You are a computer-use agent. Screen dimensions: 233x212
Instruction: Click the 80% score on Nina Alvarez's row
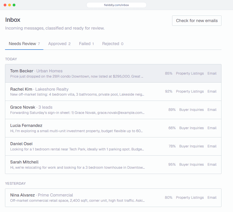pos(169,197)
